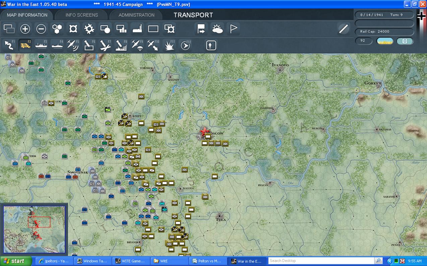Open the Info Screens tab
This screenshot has height=266, width=427.
[x=82, y=15]
